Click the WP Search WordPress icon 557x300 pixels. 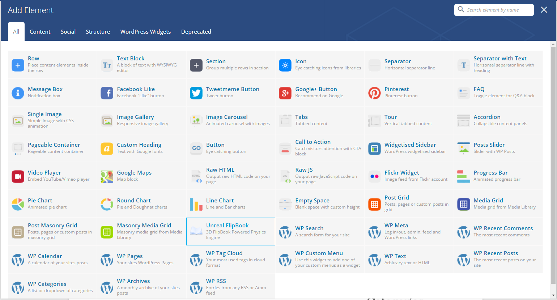tap(285, 232)
